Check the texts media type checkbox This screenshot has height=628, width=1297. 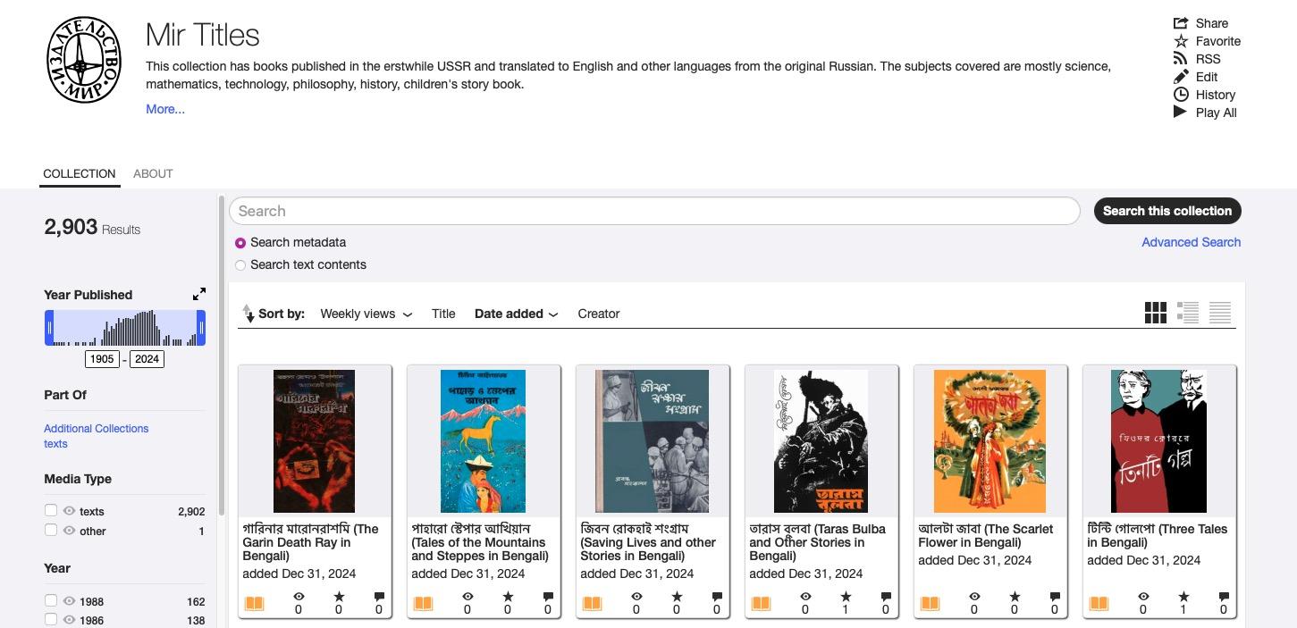(51, 510)
